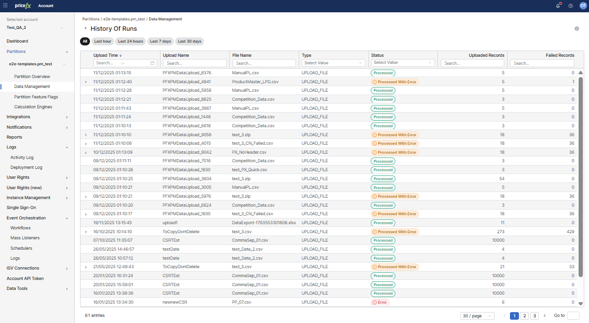The height and width of the screenshot is (323, 589).
Task: Go to next page using pagination arrow
Action: [544, 315]
